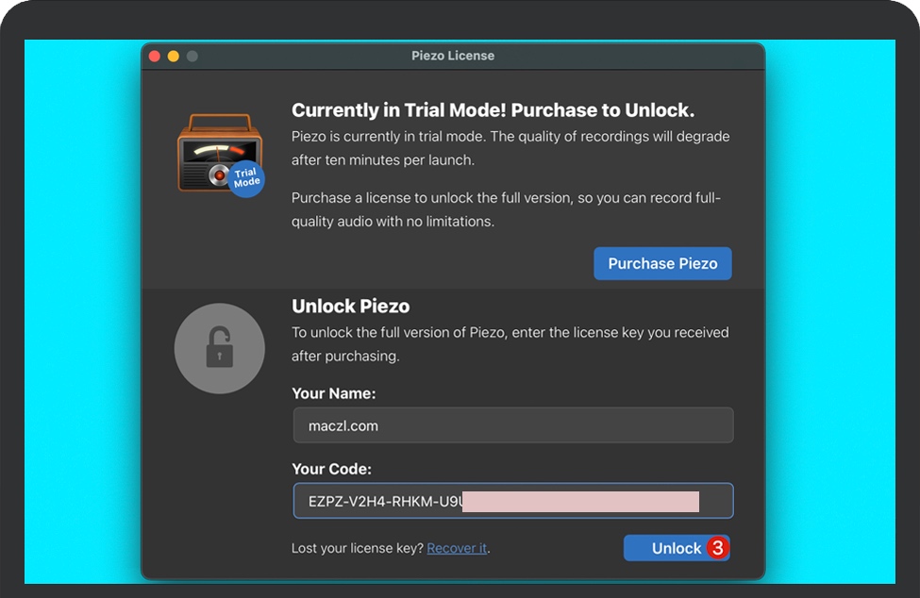This screenshot has height=598, width=920.
Task: Click the Purchase Piezo button
Action: click(x=662, y=263)
